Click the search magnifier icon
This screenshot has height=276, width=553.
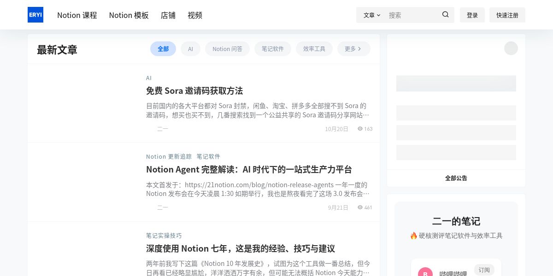tap(445, 15)
